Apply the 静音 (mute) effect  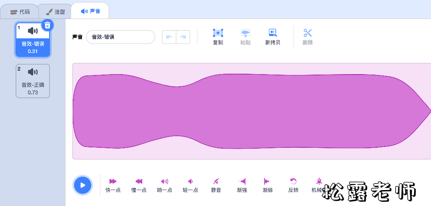pos(216,185)
